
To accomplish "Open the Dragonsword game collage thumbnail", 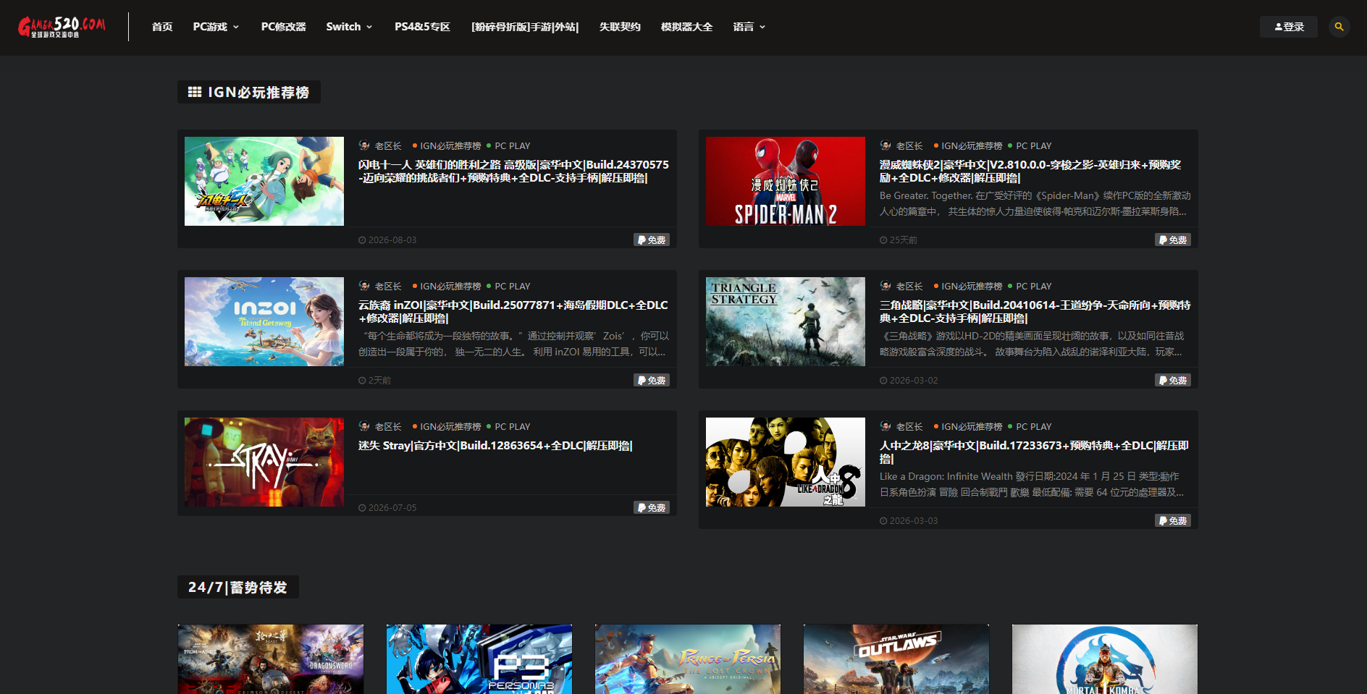I will point(271,659).
